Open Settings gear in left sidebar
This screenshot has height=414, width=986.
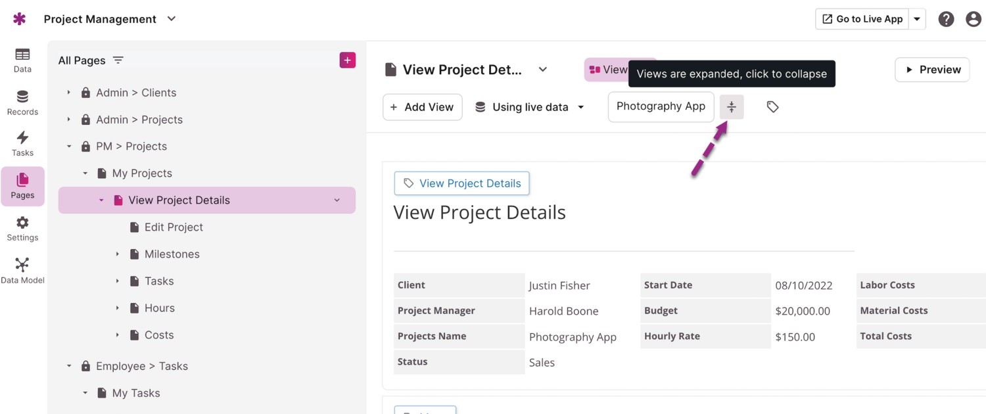pyautogui.click(x=22, y=229)
